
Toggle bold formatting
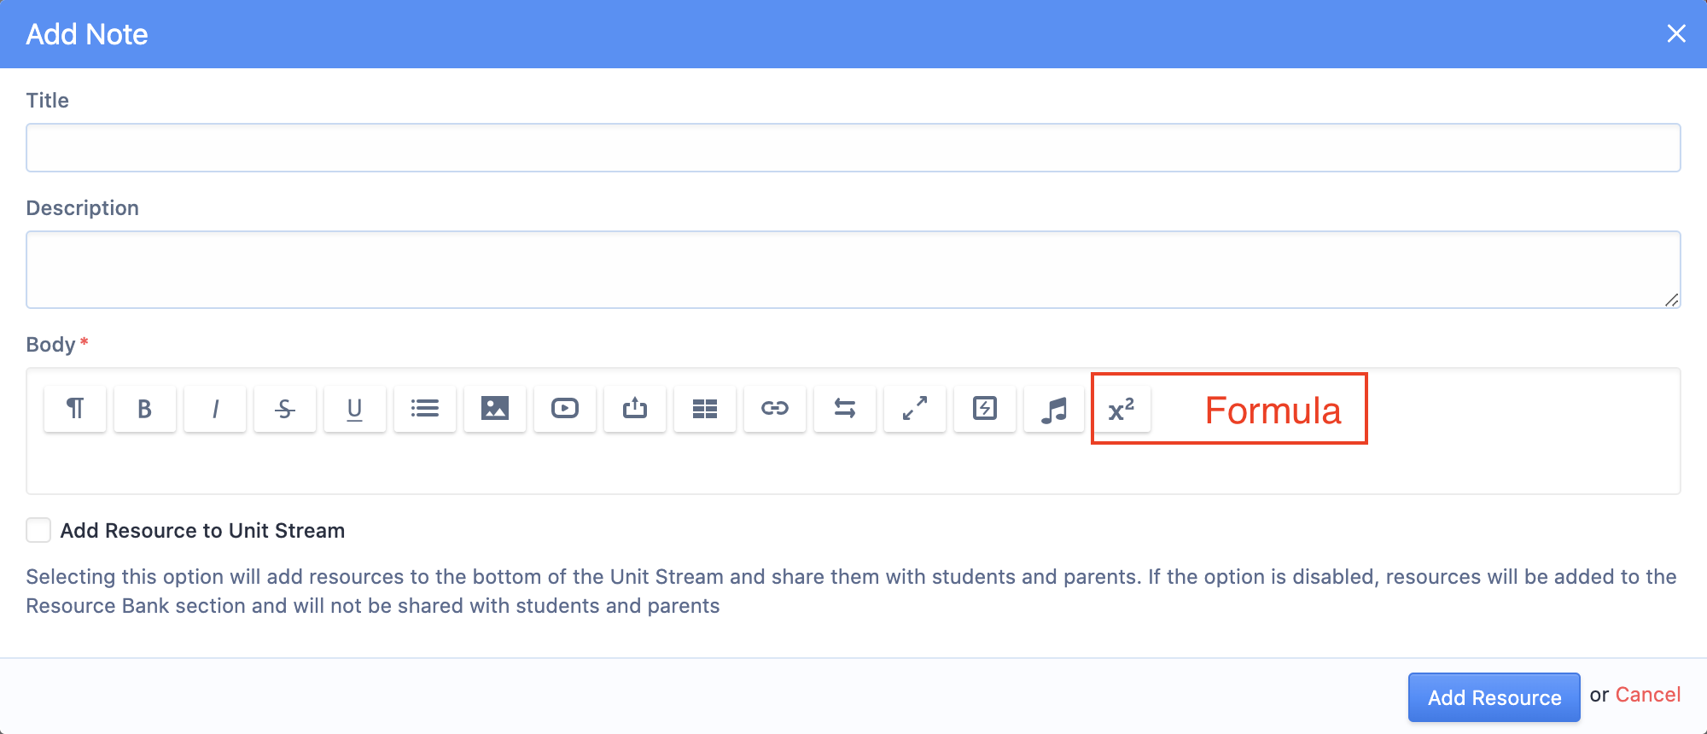145,409
